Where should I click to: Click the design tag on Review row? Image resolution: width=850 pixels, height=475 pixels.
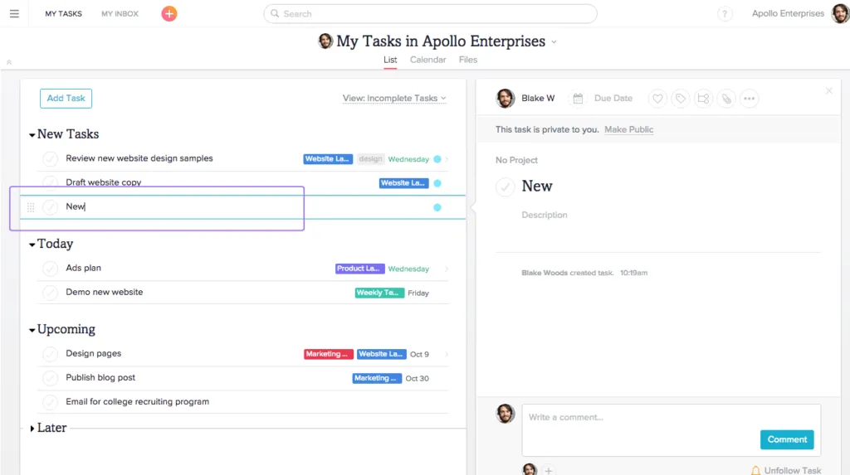click(370, 159)
